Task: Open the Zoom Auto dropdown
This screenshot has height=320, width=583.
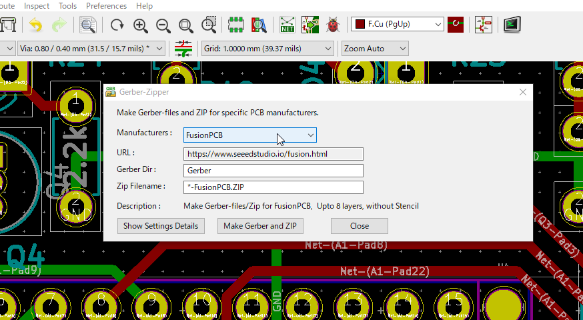Action: coord(375,49)
